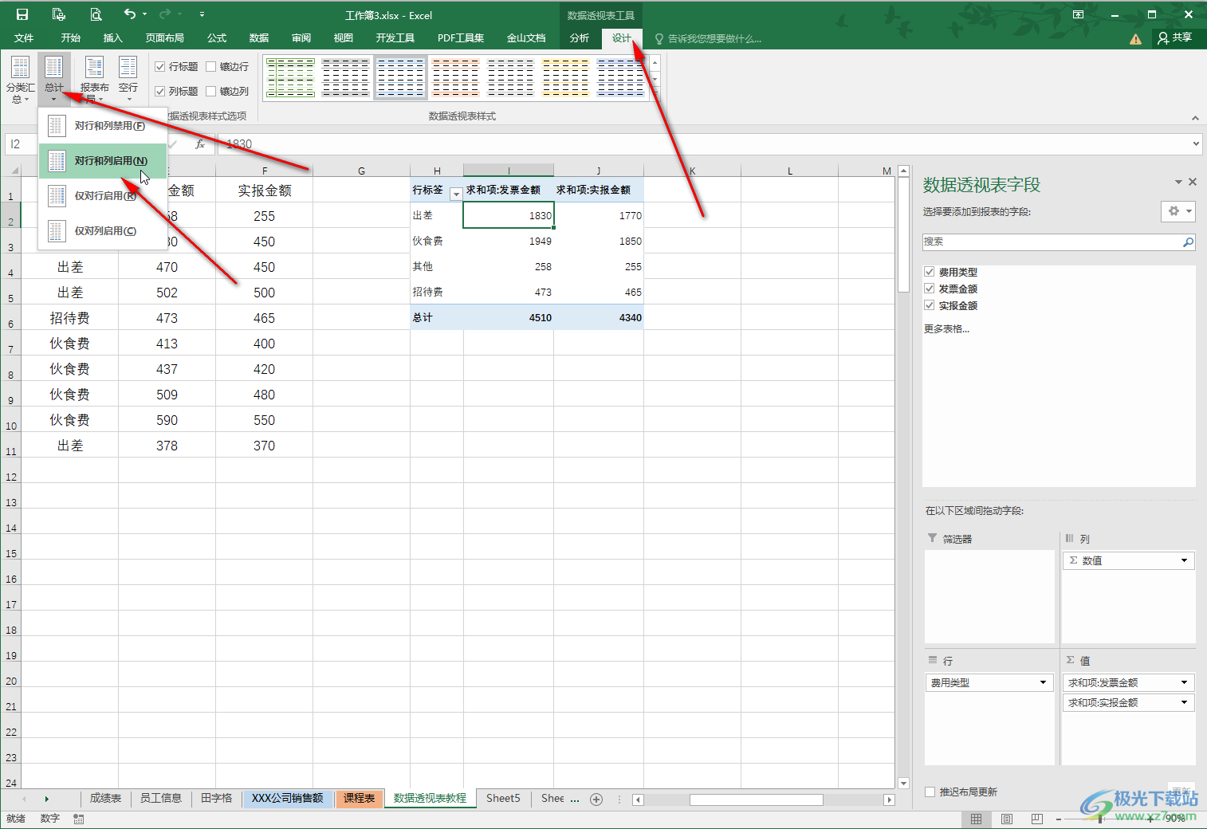Screen dimensions: 1207x829
Task: Select the Normal view icon in status bar
Action: coord(977,819)
